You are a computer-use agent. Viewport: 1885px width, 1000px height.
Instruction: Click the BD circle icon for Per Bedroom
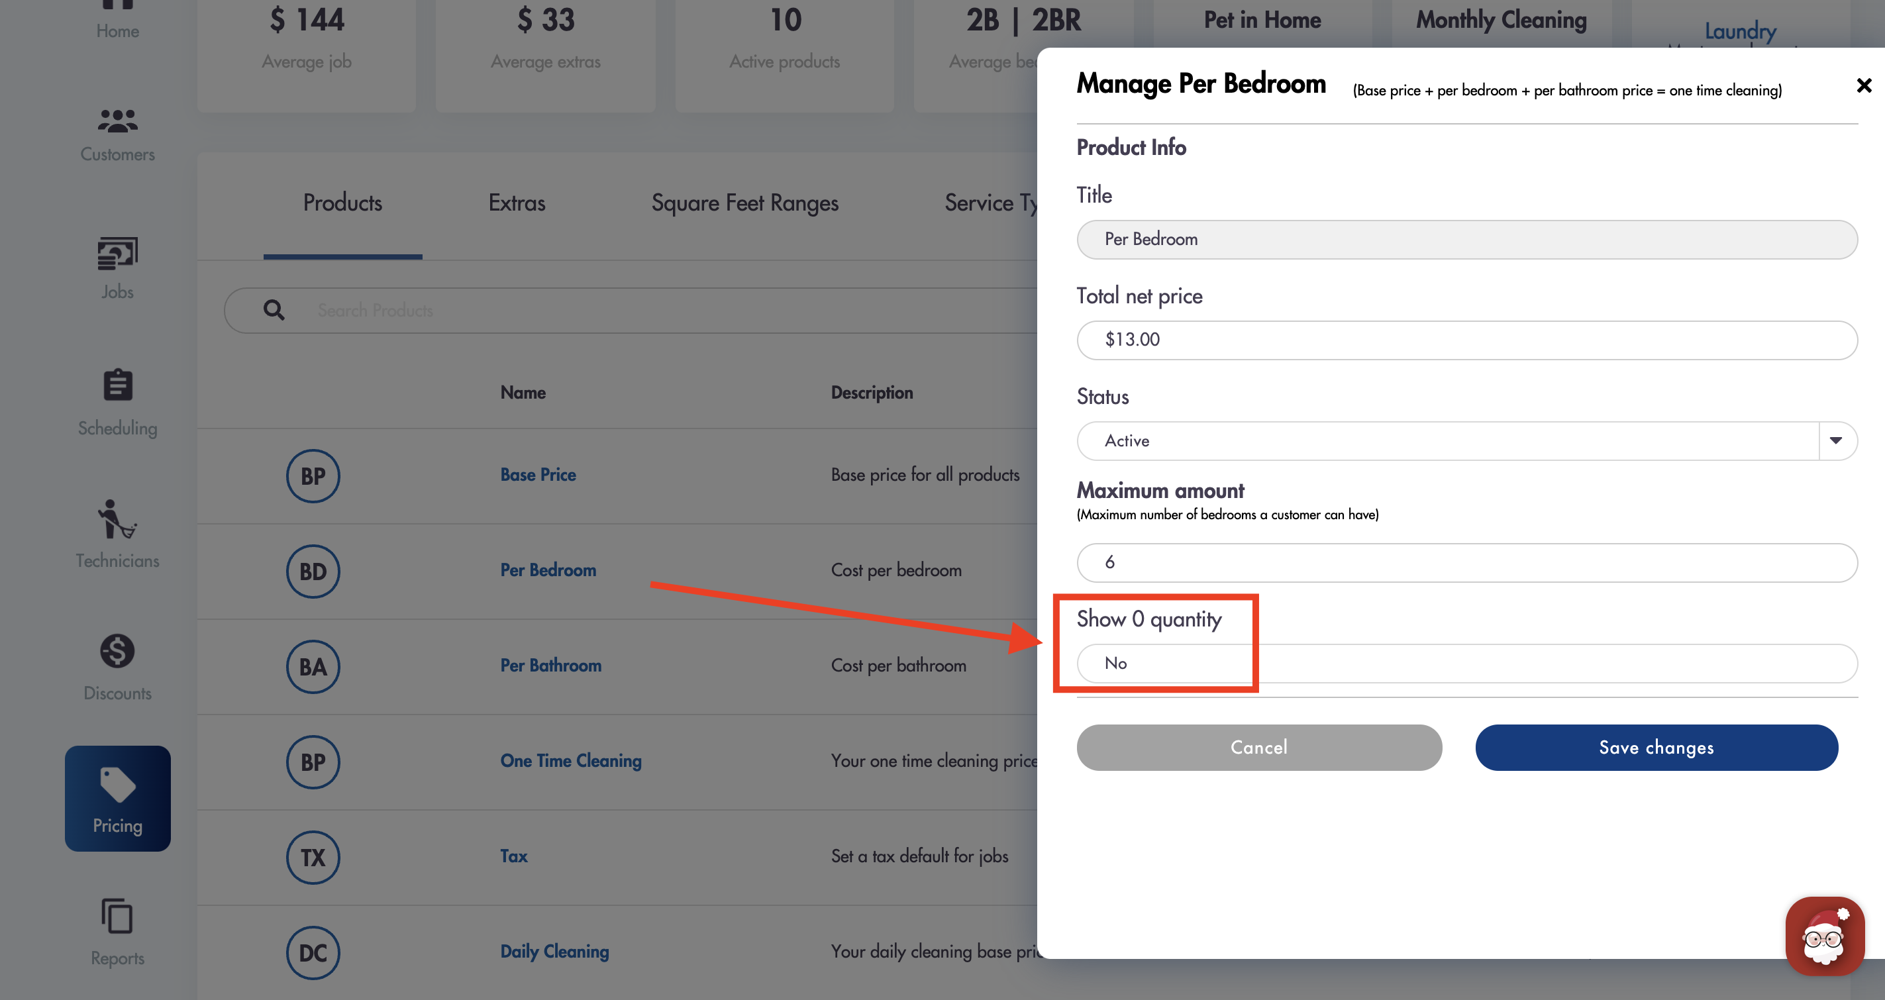[x=313, y=572]
